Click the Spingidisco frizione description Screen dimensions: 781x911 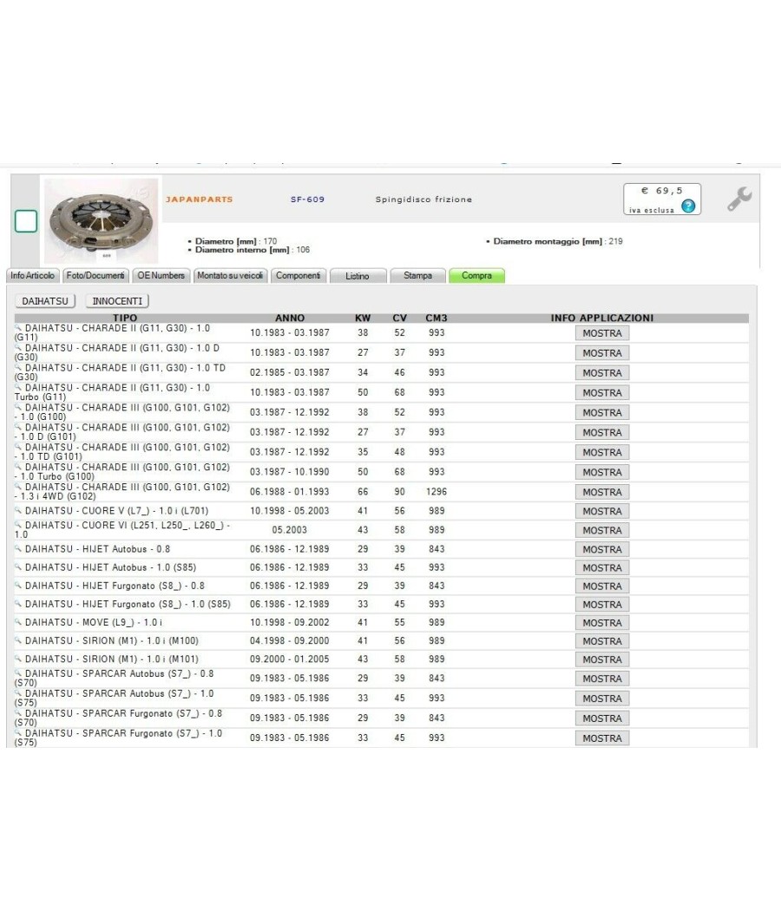(x=423, y=200)
